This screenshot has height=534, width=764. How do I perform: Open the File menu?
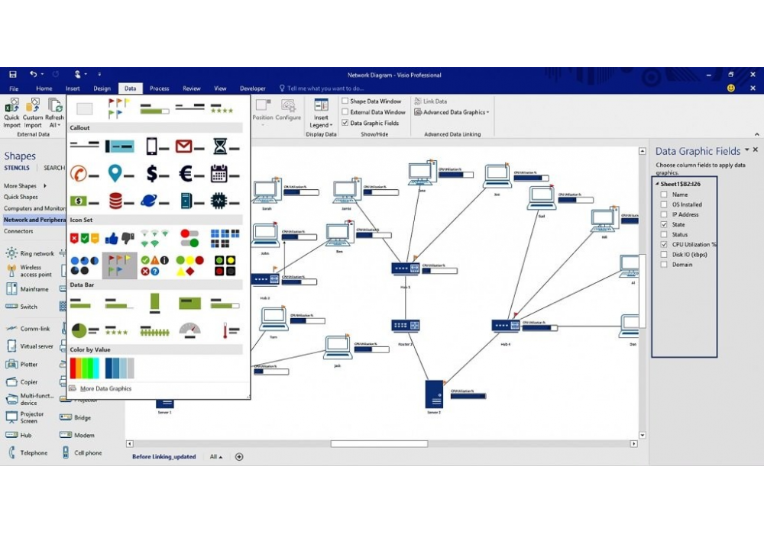(14, 88)
